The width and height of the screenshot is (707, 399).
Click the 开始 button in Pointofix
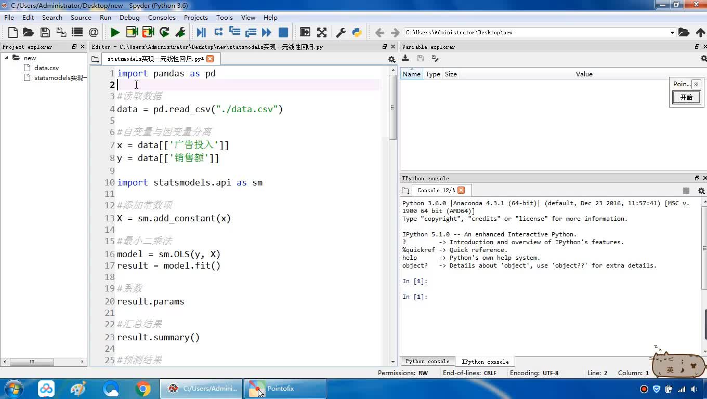686,97
